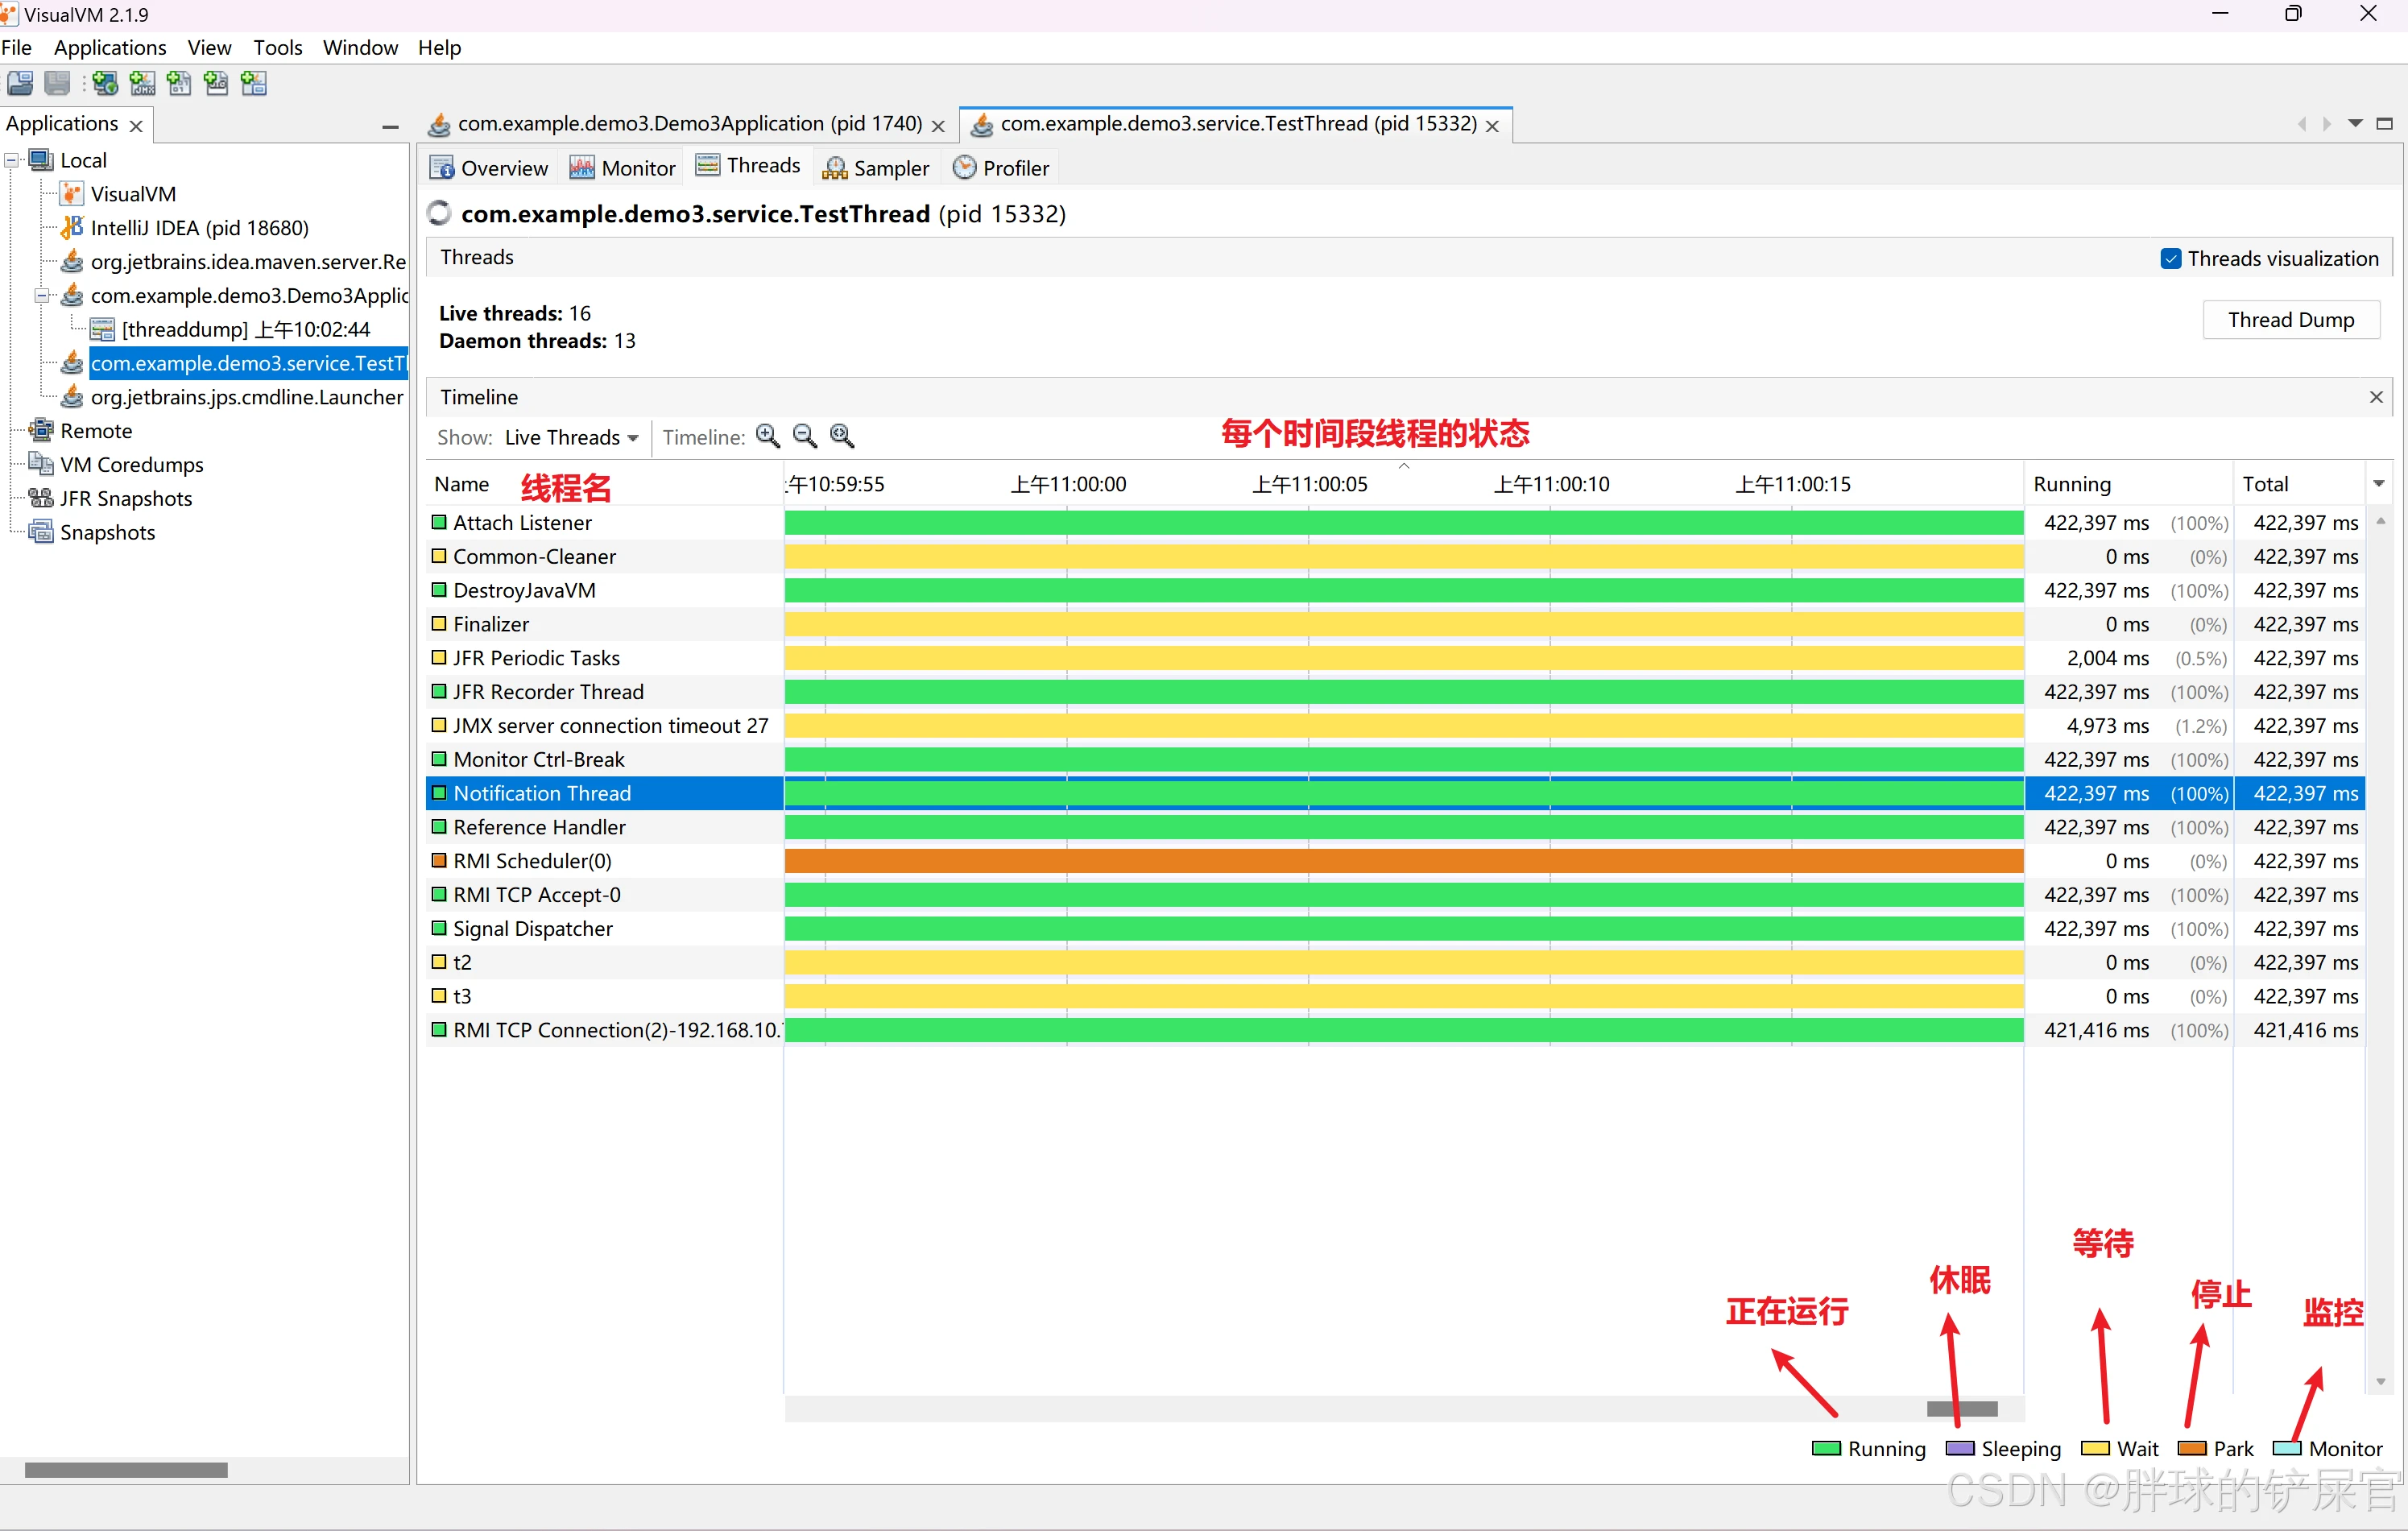The width and height of the screenshot is (2408, 1531).
Task: Click the Applications panel horizontal scrollbar
Action: pos(126,1470)
